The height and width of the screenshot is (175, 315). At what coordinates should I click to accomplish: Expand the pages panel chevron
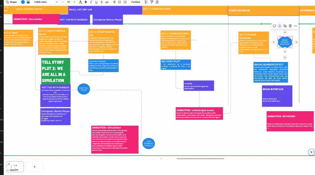[161, 158]
